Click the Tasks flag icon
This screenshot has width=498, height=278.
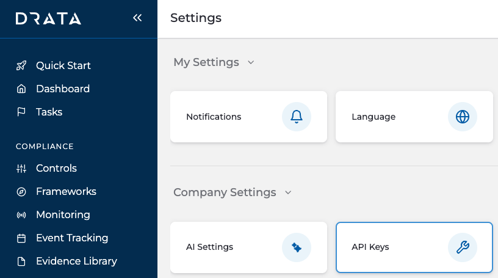pos(21,112)
